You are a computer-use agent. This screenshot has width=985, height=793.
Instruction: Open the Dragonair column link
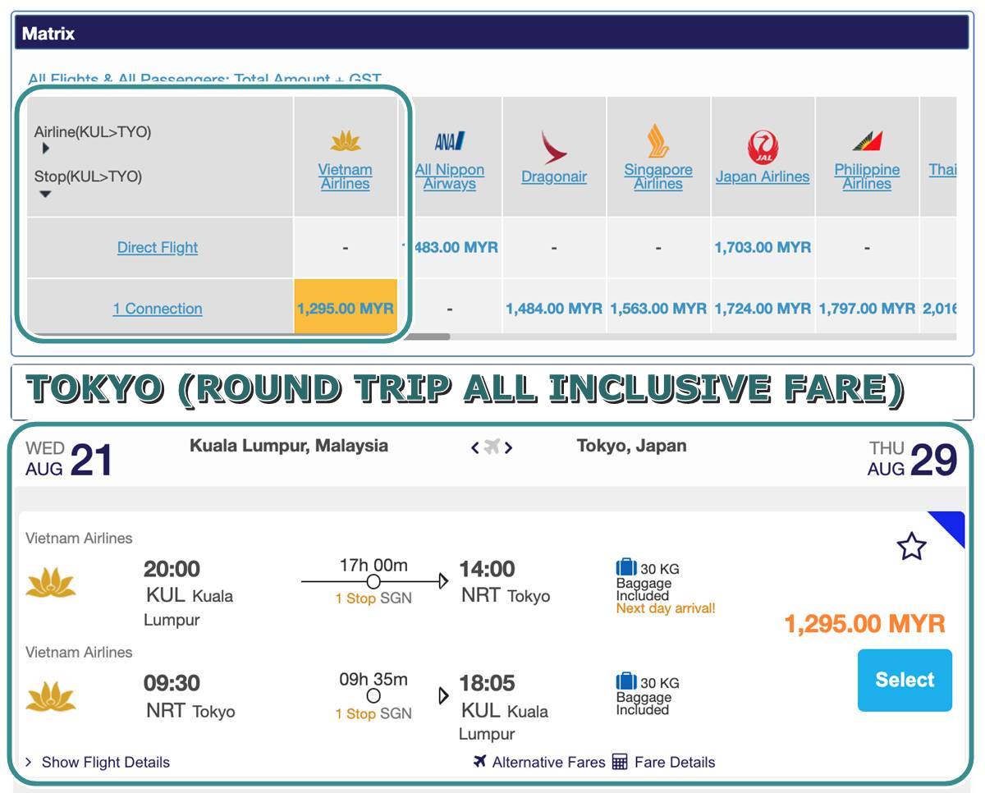pyautogui.click(x=554, y=176)
